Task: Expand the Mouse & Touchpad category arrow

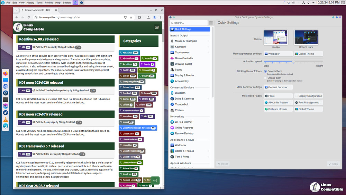Action: tap(209, 41)
